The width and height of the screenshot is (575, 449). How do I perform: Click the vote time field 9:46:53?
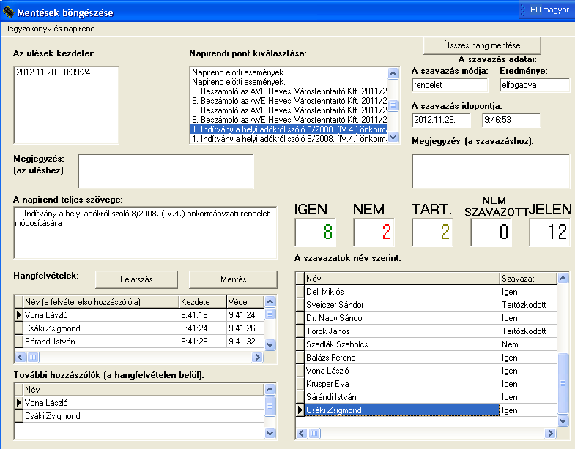pyautogui.click(x=511, y=120)
